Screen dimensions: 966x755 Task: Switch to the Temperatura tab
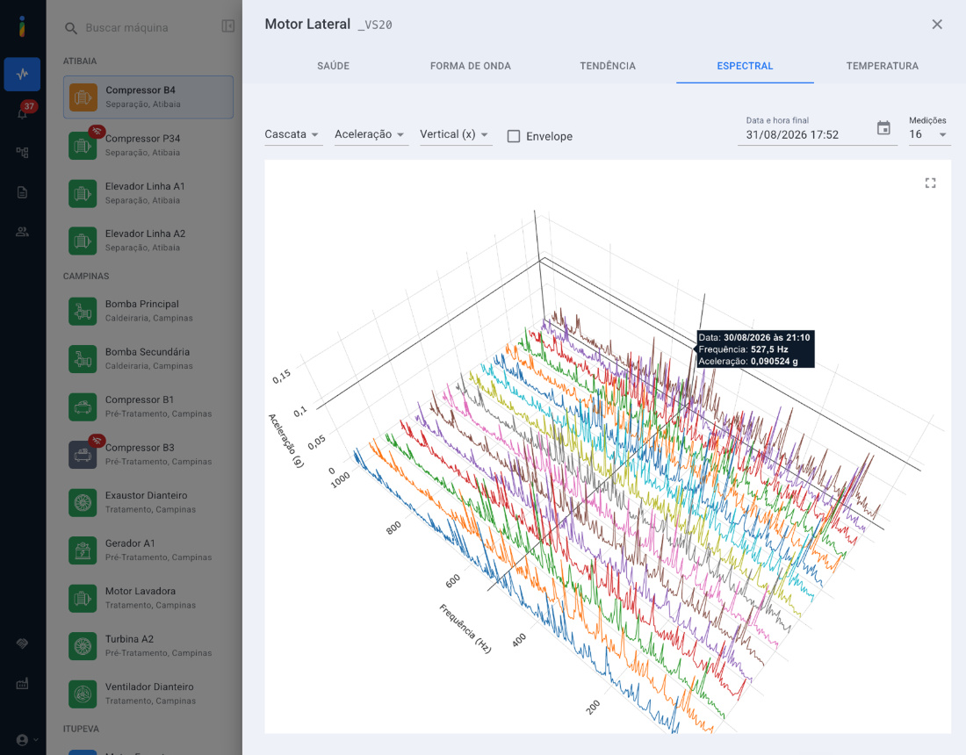click(883, 66)
